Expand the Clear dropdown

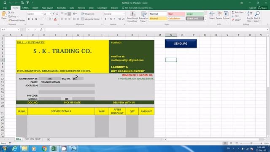pyautogui.click(x=241, y=20)
